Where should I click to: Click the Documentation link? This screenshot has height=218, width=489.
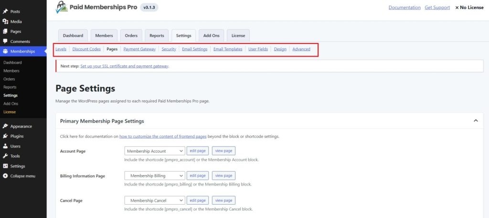coord(404,8)
